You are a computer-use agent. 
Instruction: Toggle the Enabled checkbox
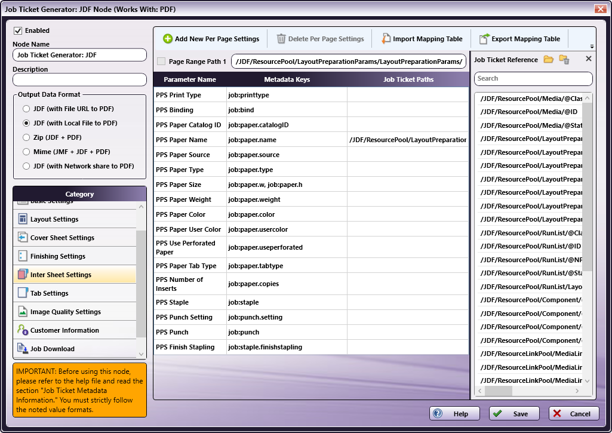pyautogui.click(x=18, y=30)
